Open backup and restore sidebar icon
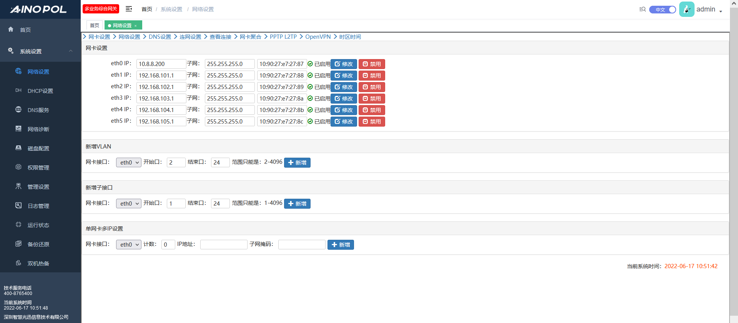The height and width of the screenshot is (323, 738). [18, 244]
